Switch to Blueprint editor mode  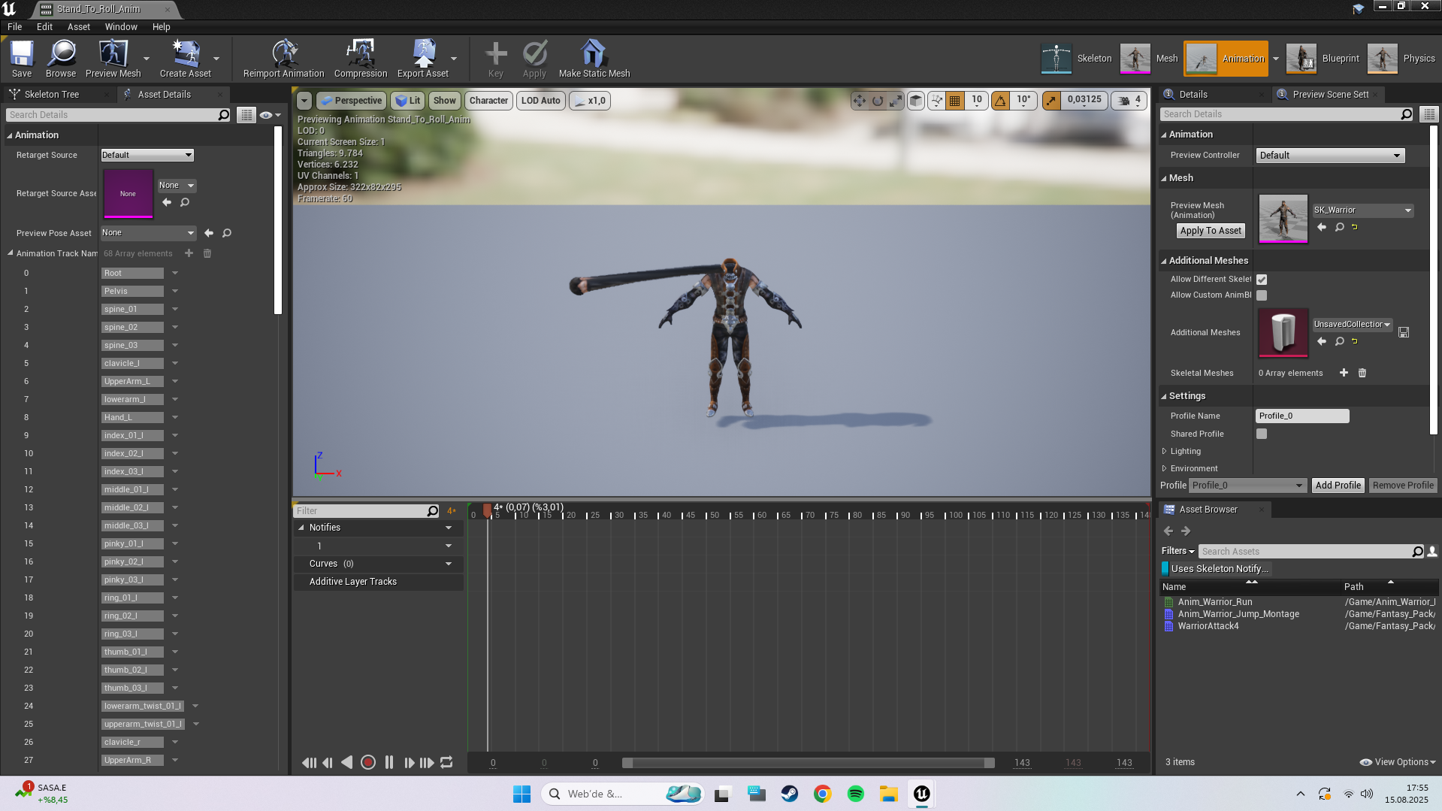tap(1323, 59)
